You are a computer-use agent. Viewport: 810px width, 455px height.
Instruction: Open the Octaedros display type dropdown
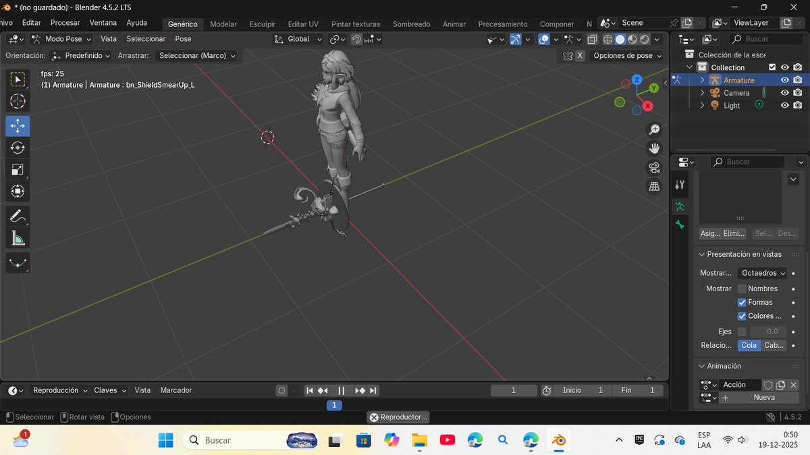pos(762,273)
